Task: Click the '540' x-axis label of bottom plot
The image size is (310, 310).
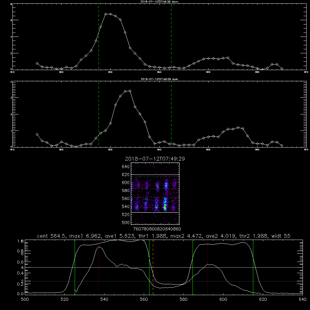Action: [x=104, y=299]
